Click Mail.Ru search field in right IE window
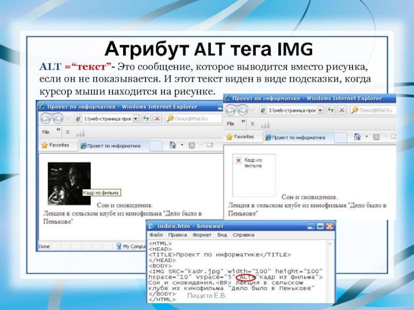Screen dimensions: 414x310 point(374,110)
